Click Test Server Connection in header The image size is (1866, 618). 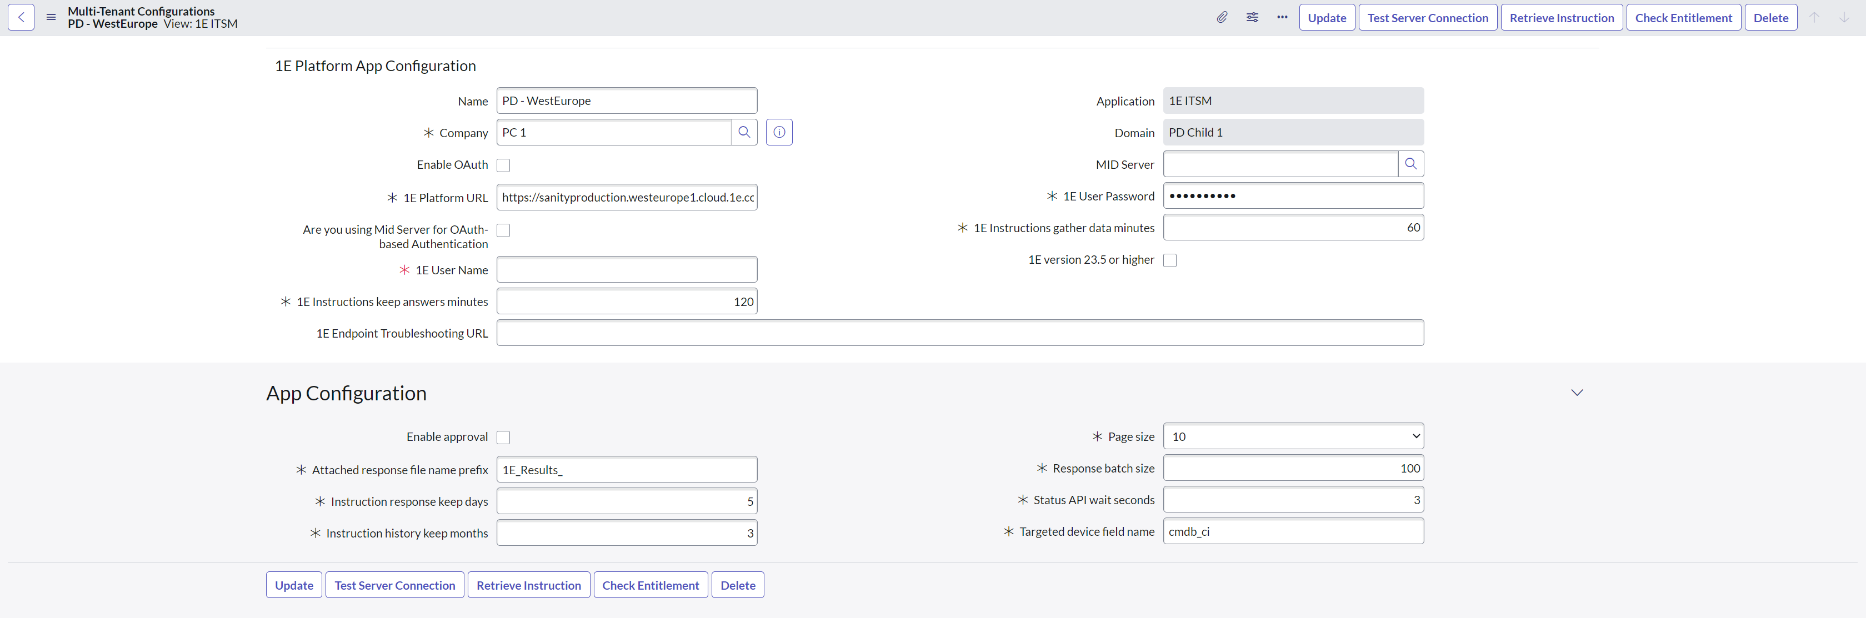[x=1427, y=17]
